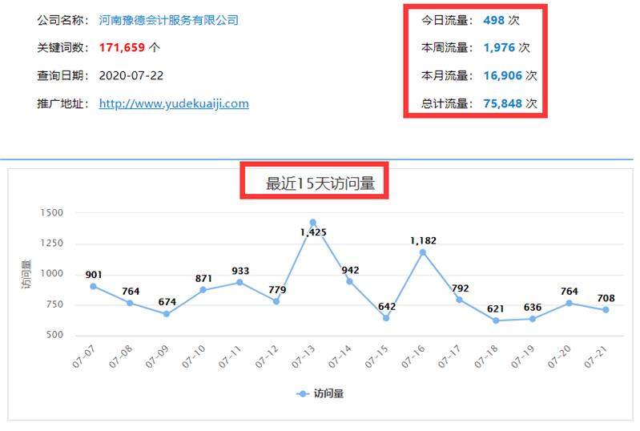Select the 871 data point on 07-10
The width and height of the screenshot is (640, 431).
click(203, 290)
